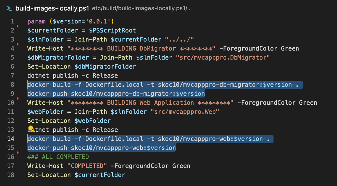Open the lightbulb code action on line 13
The image size is (337, 186).
click(x=30, y=129)
